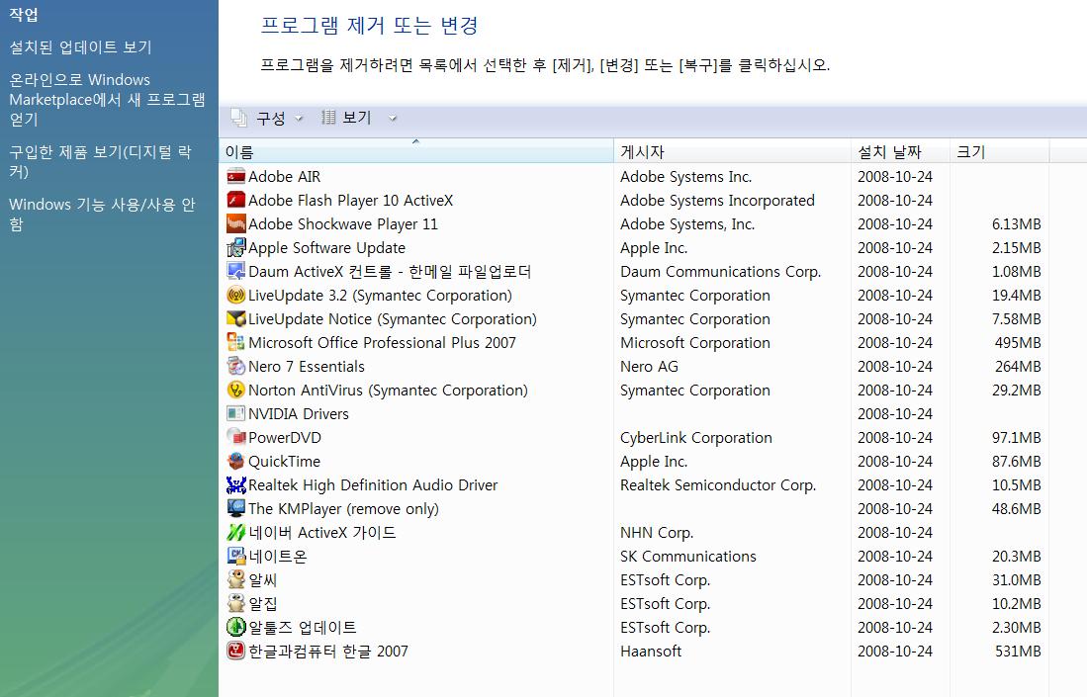Click the Daum ActiveX 컨트롤 icon
This screenshot has width=1087, height=697.
tap(235, 272)
